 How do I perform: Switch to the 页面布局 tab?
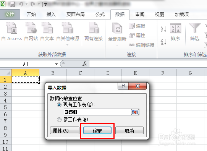coord(75,14)
